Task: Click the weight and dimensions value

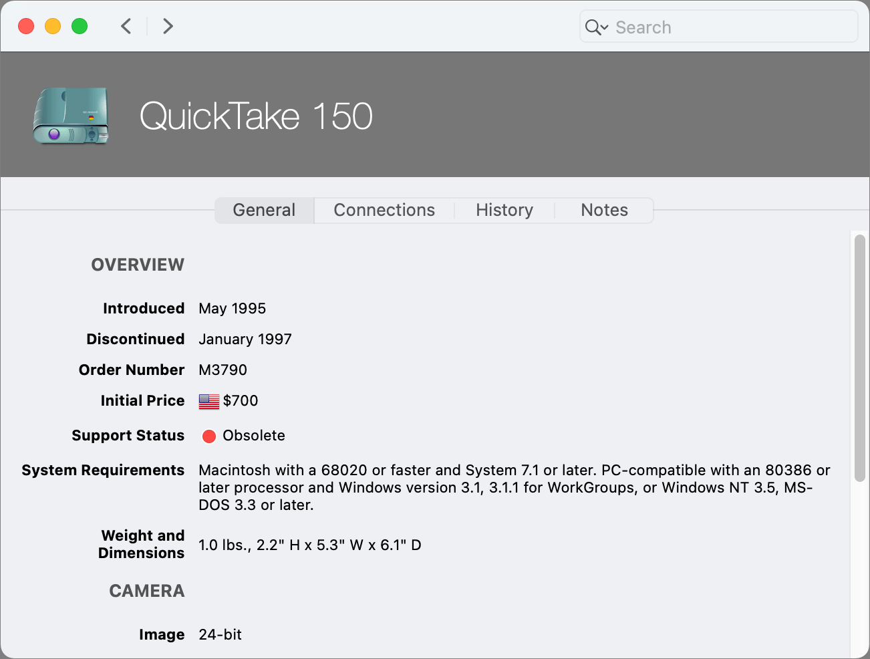Action: (309, 545)
